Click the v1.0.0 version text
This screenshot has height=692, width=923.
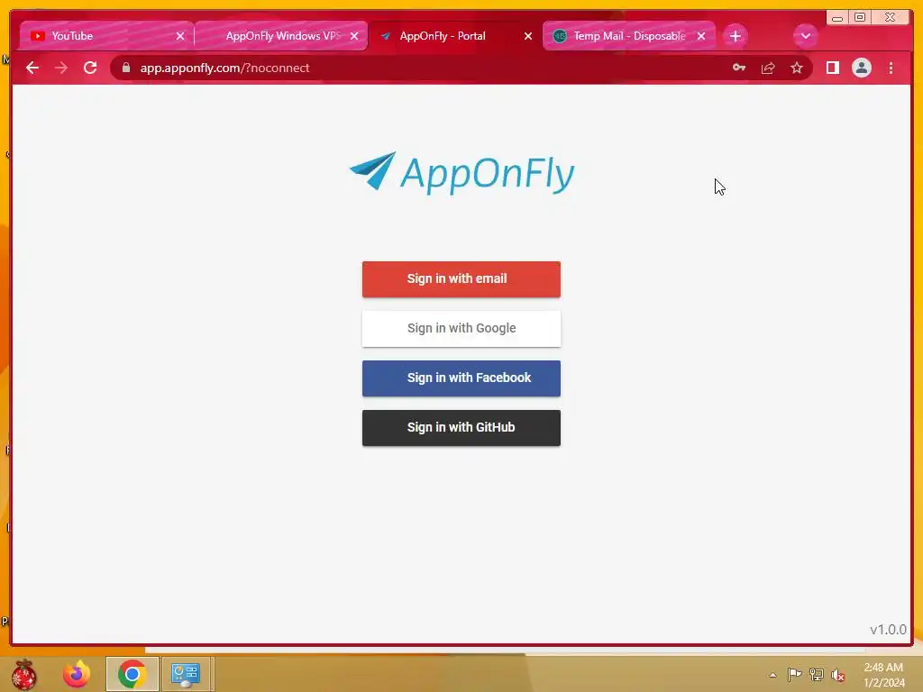coord(888,630)
